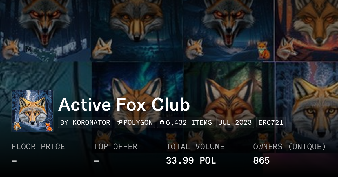Click the 6,432 ITEMS badge
The width and height of the screenshot is (338, 177).
(x=186, y=122)
